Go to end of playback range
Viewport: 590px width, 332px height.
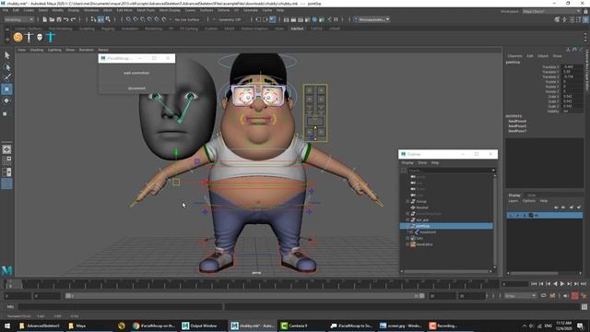(x=584, y=284)
